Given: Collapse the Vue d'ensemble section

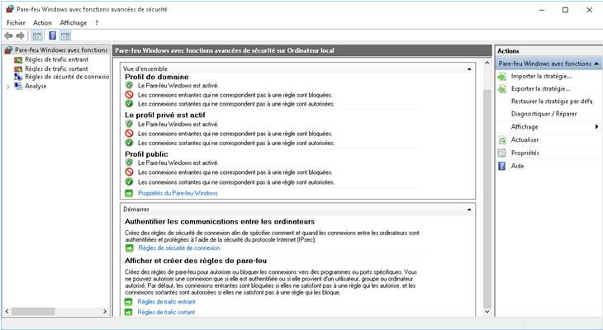Looking at the screenshot, I should (x=469, y=69).
